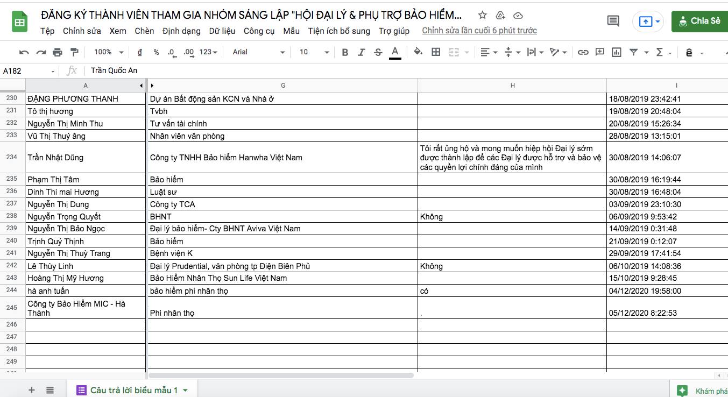Open zoom level 100% dropdown
728x397 pixels.
(x=108, y=52)
